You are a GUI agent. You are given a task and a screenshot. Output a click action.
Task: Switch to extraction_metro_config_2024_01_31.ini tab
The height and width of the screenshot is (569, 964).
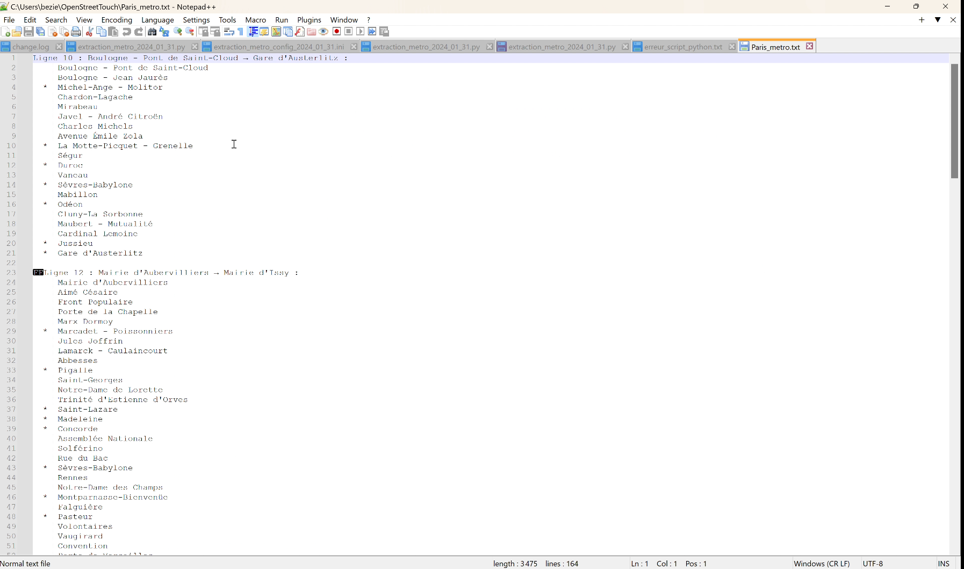[x=278, y=47]
